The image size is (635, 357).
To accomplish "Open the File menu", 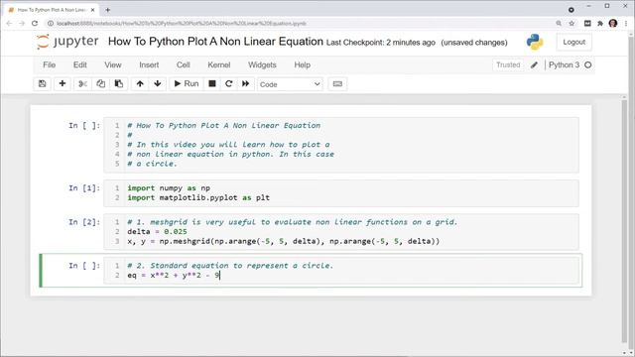I will point(49,64).
